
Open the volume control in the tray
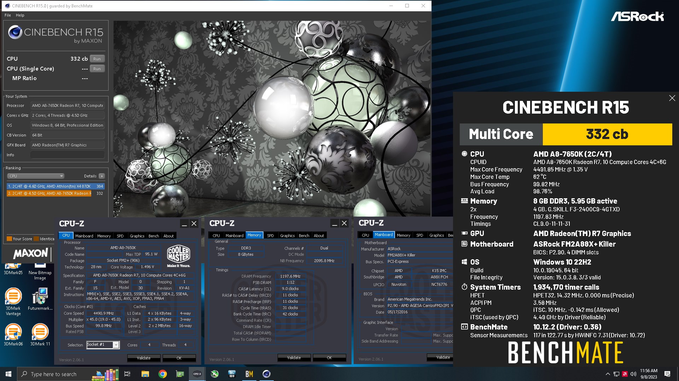tap(633, 374)
